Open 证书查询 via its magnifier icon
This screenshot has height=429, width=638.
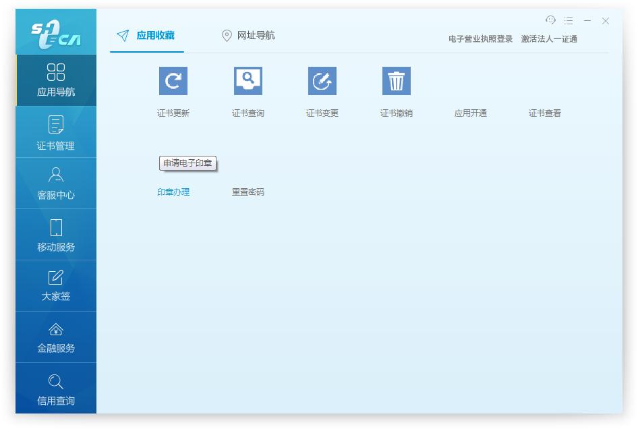click(x=248, y=81)
